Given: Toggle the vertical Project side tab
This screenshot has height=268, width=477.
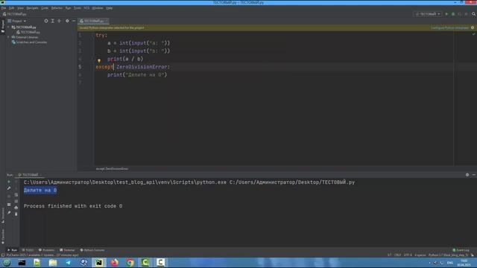Looking at the screenshot, I should click(3, 26).
